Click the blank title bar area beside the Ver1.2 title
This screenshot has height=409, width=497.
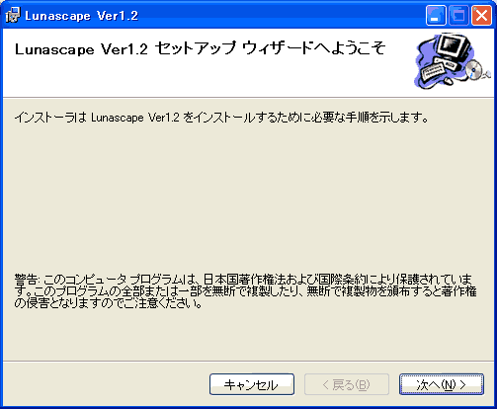point(280,16)
